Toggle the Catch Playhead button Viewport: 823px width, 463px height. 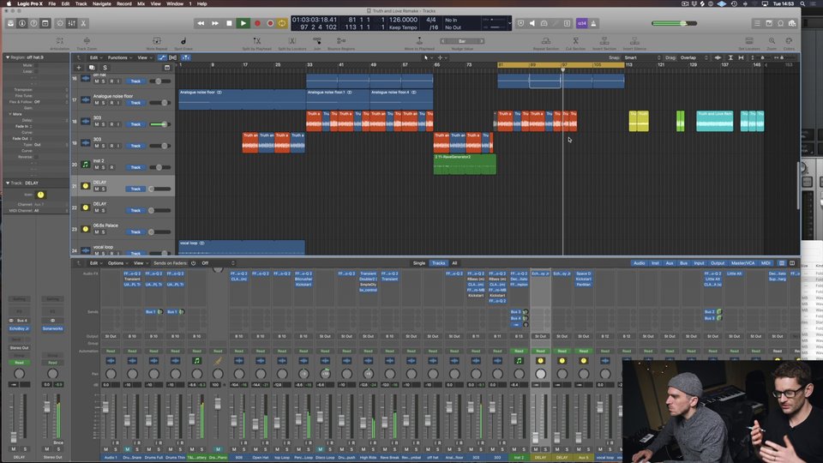(186, 57)
